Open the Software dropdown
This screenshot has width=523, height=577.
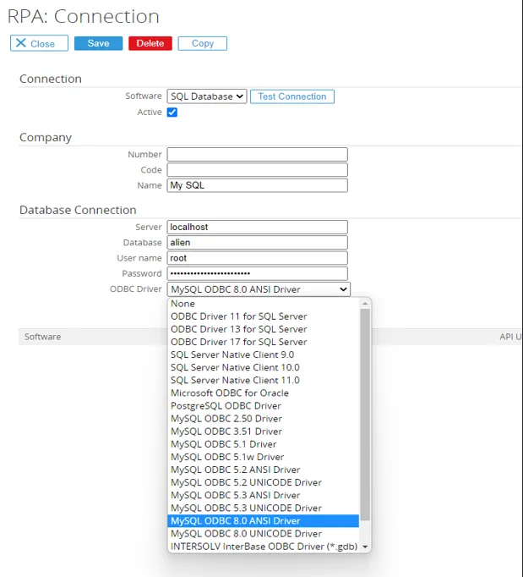point(206,96)
